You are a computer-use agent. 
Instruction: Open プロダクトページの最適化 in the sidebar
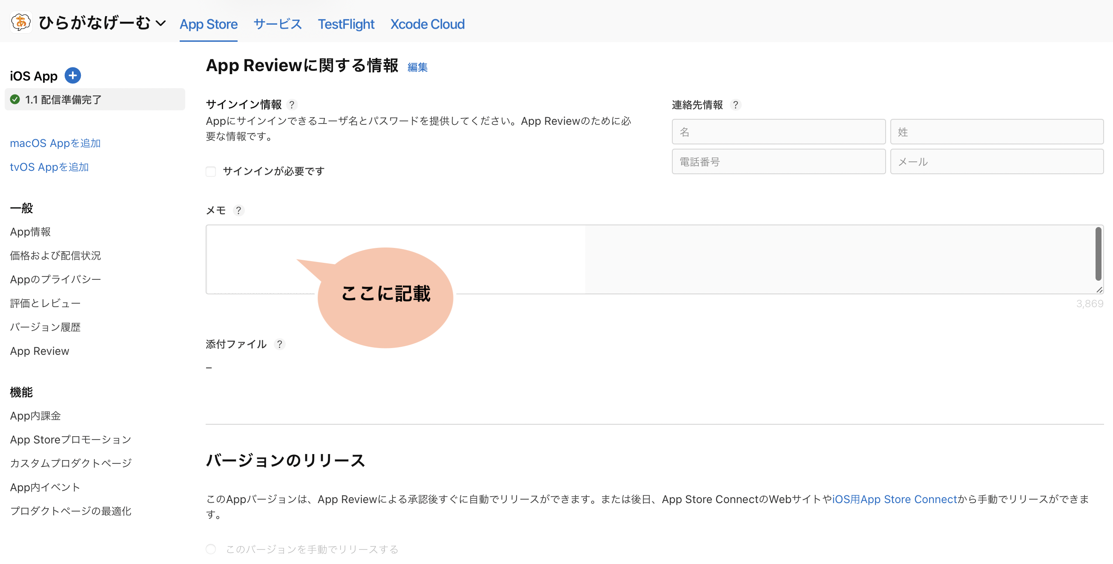(71, 511)
